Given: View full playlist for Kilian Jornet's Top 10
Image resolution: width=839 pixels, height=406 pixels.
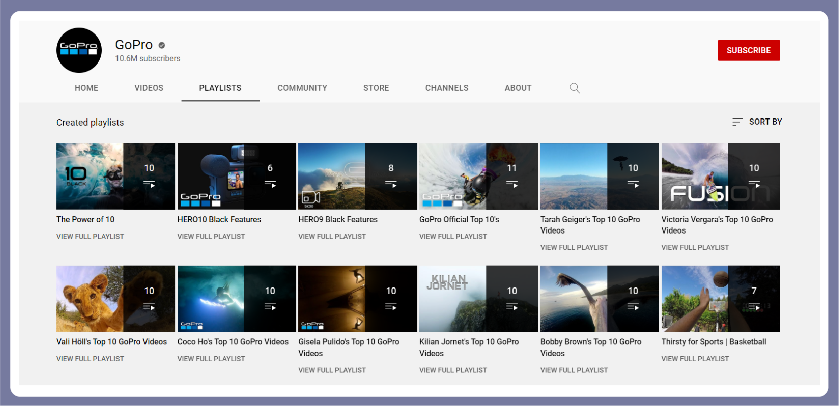Looking at the screenshot, I should point(453,370).
